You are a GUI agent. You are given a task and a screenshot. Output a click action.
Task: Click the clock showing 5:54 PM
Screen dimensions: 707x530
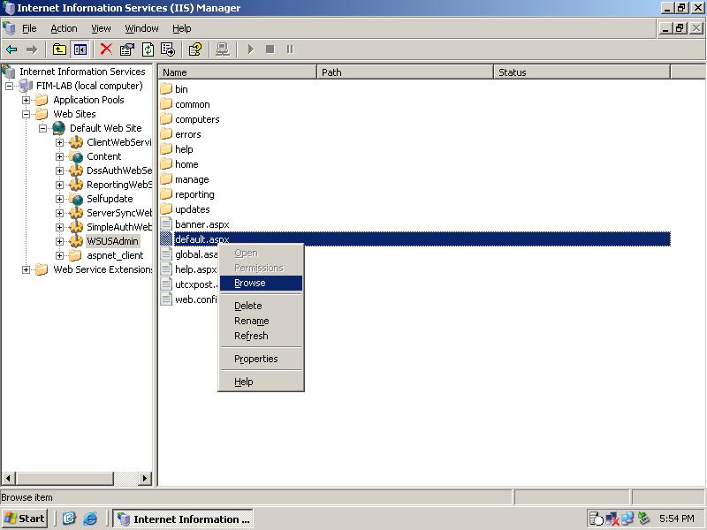tap(676, 519)
